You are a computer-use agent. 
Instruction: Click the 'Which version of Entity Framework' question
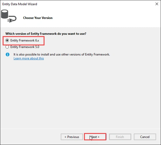[x=46, y=34]
